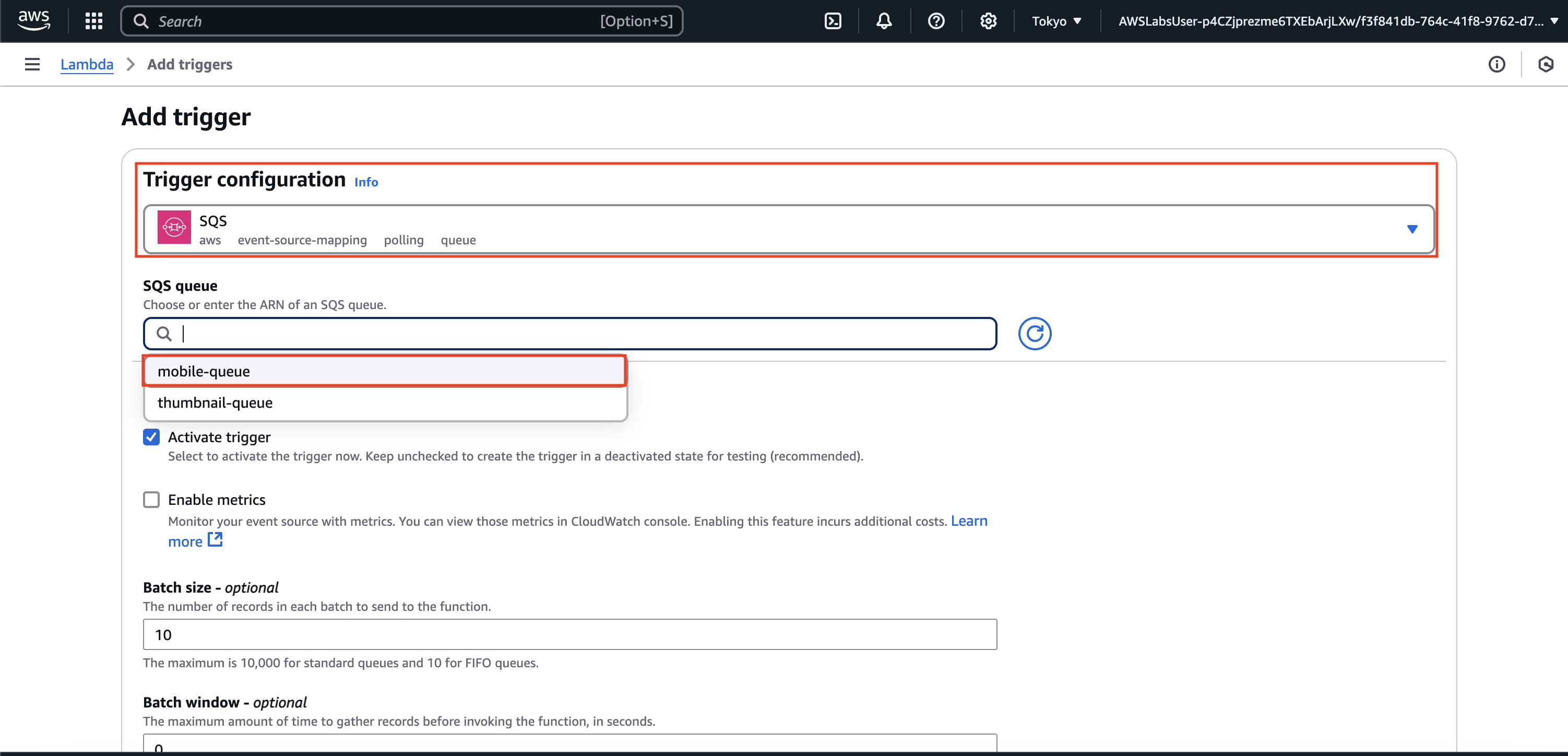Viewport: 1568px width, 756px height.
Task: Toggle the hamburger side navigation menu
Action: (32, 65)
